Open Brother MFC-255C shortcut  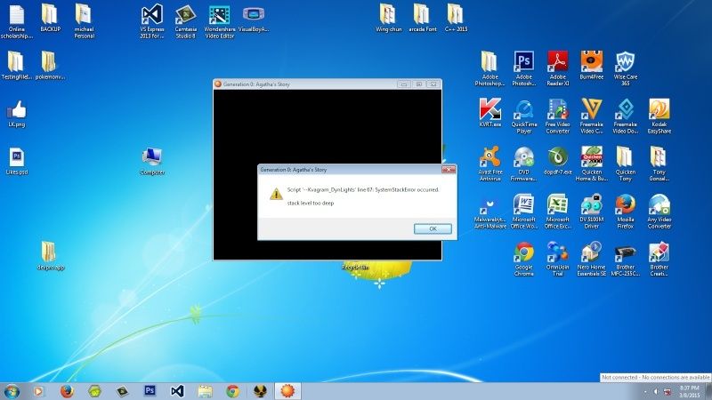click(625, 259)
